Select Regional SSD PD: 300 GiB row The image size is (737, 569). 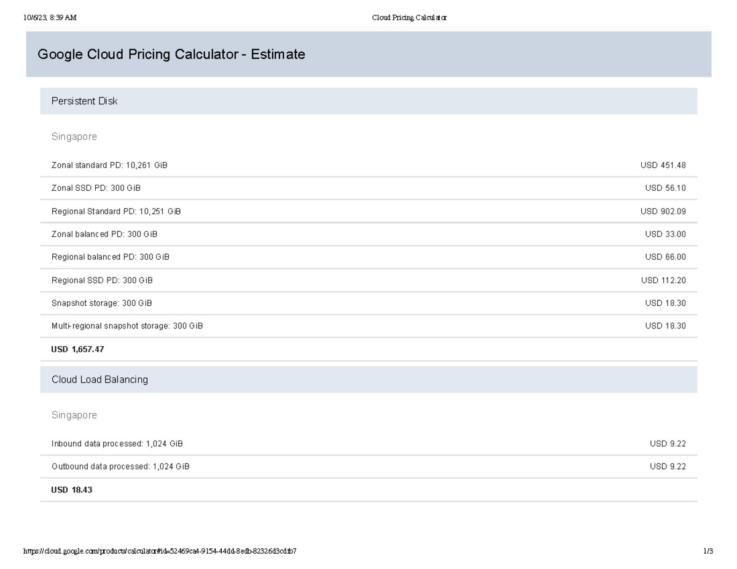tap(368, 281)
